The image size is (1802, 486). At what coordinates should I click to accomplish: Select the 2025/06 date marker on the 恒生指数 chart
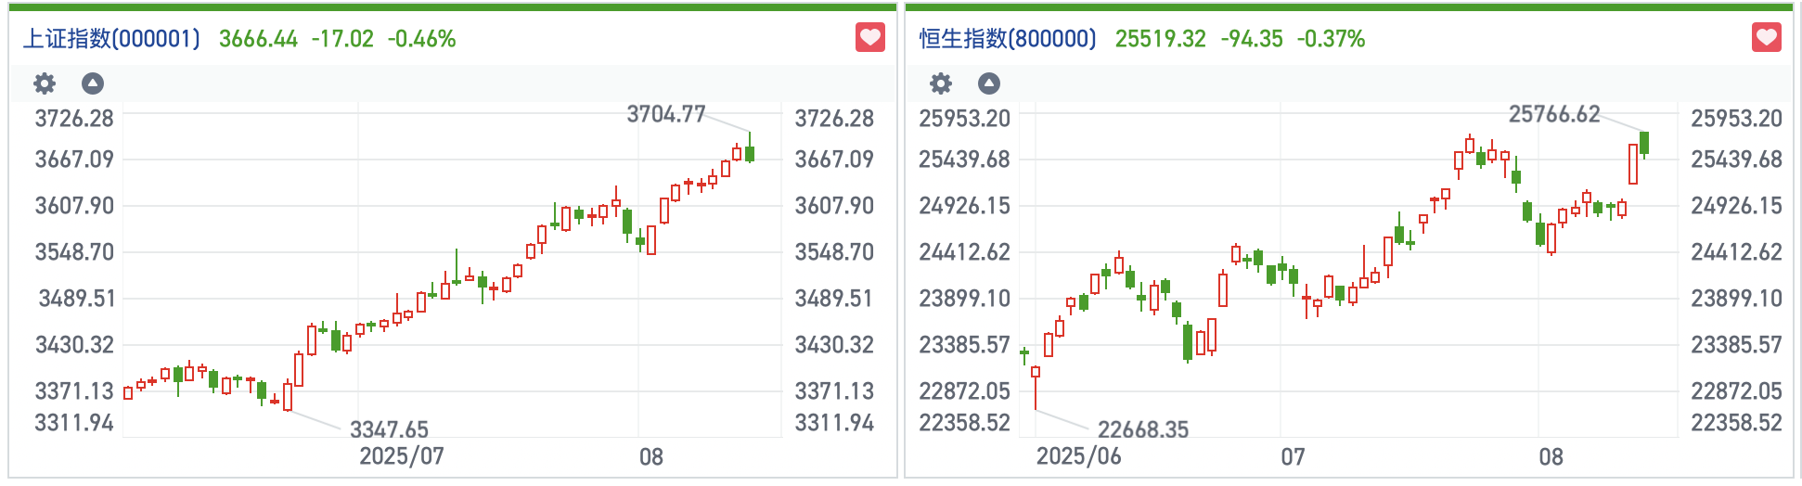tap(1078, 456)
